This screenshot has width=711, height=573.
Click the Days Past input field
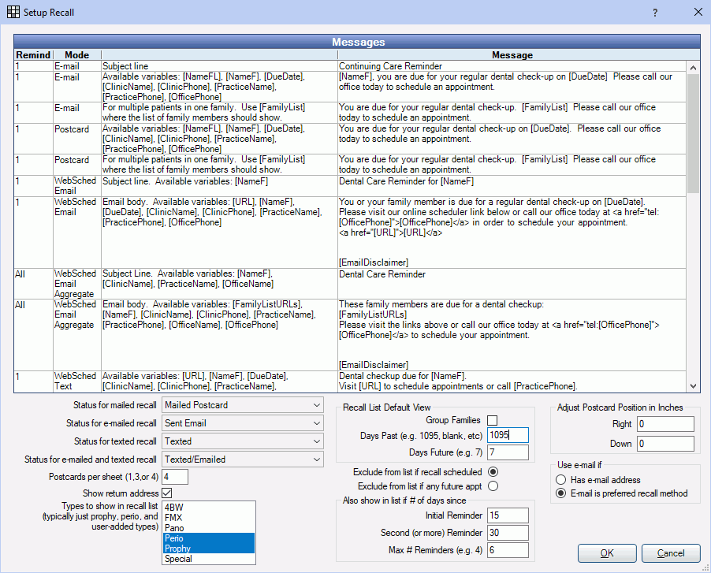[x=508, y=435]
